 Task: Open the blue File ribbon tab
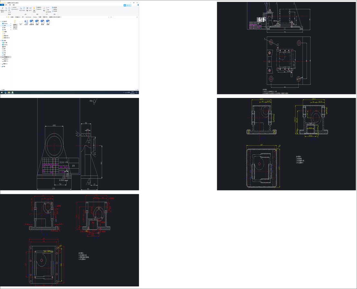[x=2, y=5]
